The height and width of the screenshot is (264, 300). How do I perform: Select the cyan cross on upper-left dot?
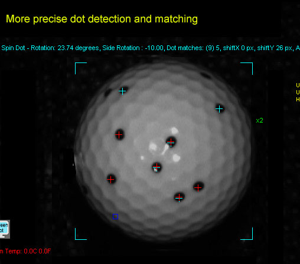tap(122, 91)
